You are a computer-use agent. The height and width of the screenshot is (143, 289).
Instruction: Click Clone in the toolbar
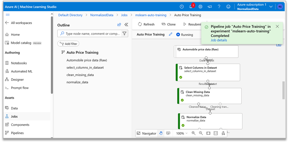pyautogui.click(x=169, y=24)
